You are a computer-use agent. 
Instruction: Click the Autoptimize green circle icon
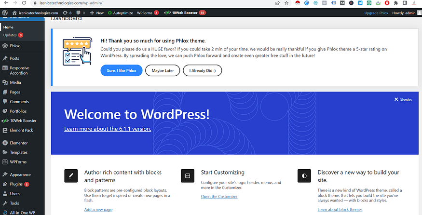tap(109, 13)
